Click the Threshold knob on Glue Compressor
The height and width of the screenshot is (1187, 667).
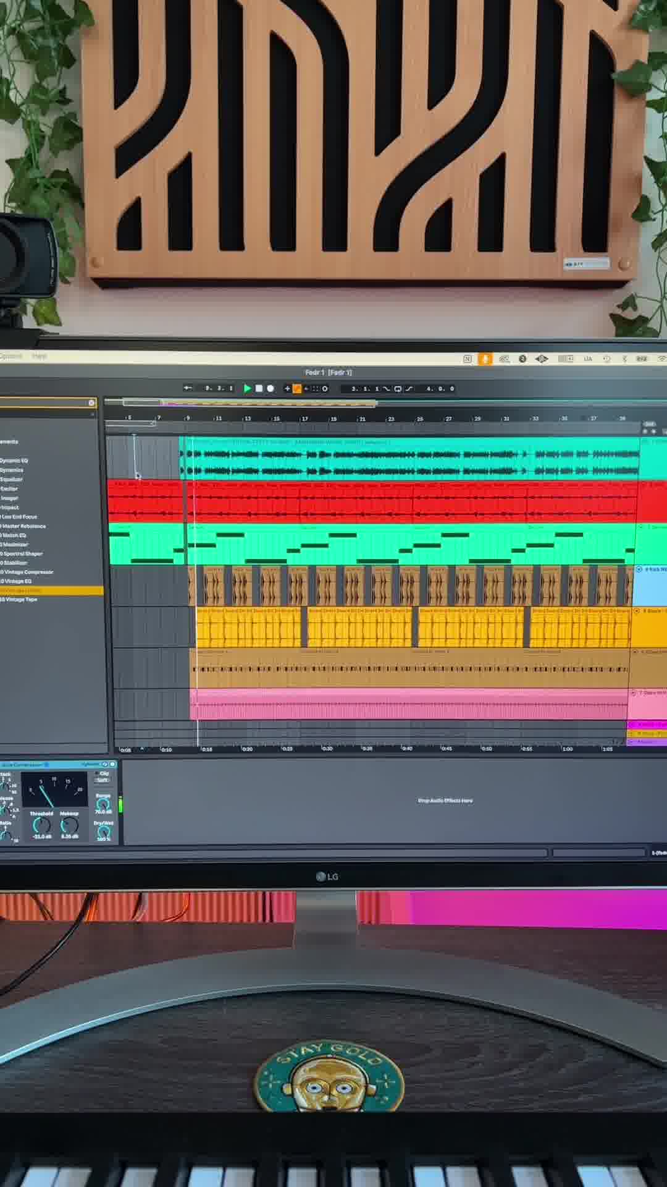[x=41, y=825]
